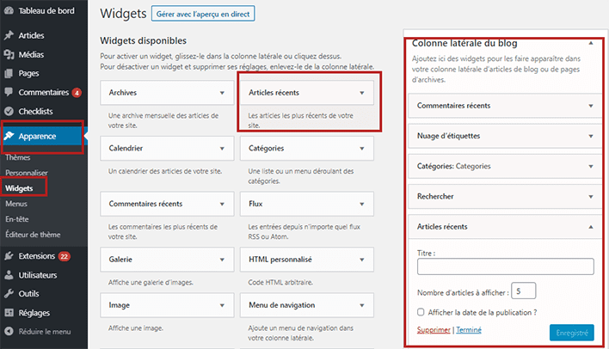Expand Commentaires récents available widget arrow
This screenshot has width=609, height=349.
[222, 204]
